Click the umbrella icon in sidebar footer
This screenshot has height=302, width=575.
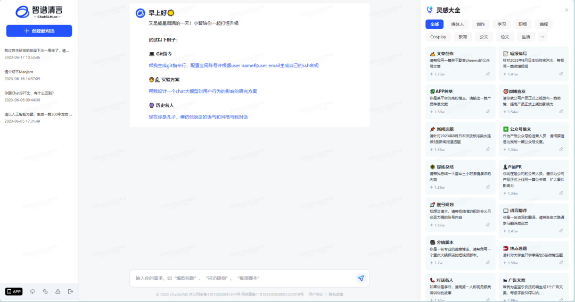point(32,291)
